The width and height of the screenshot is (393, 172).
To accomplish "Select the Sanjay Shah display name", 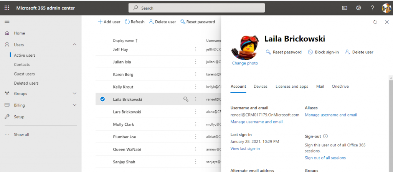I will click(124, 162).
